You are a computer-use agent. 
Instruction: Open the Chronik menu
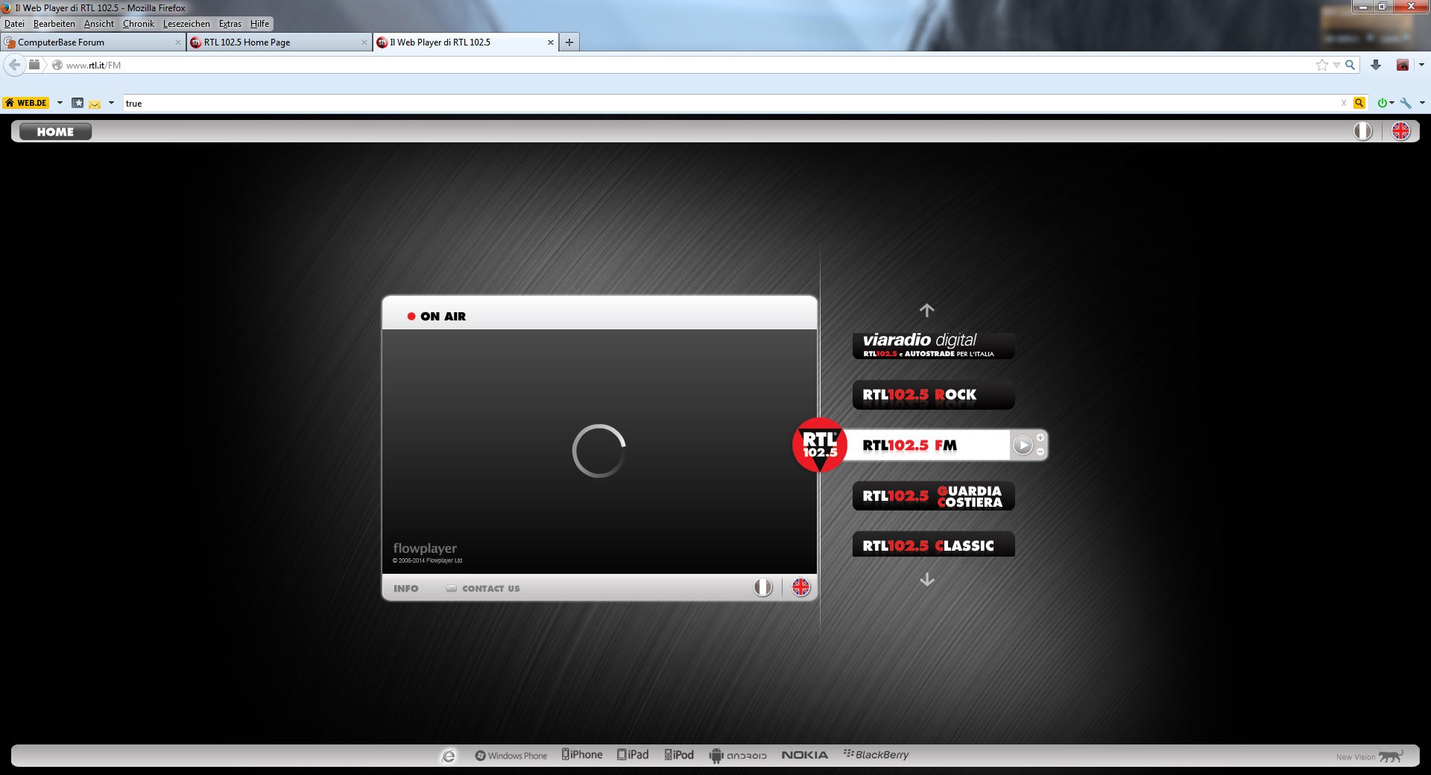[x=139, y=24]
